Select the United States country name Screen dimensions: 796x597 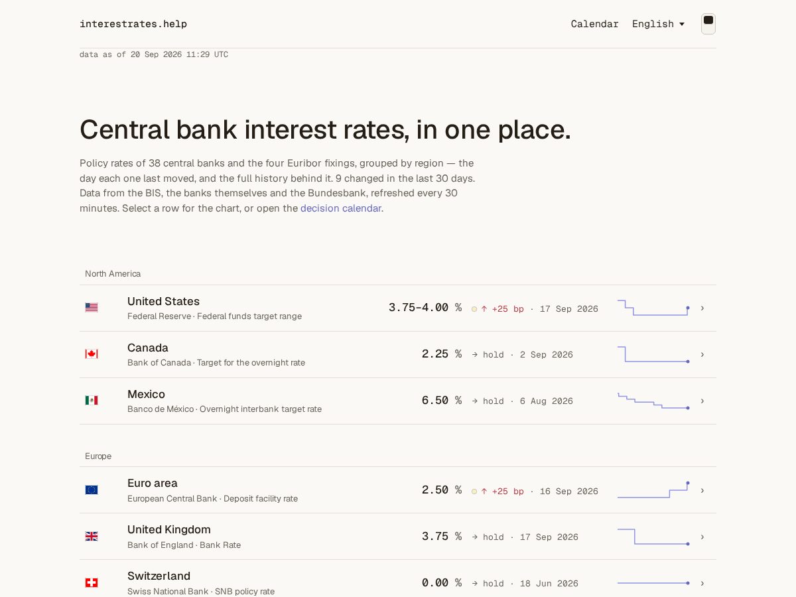coord(163,301)
